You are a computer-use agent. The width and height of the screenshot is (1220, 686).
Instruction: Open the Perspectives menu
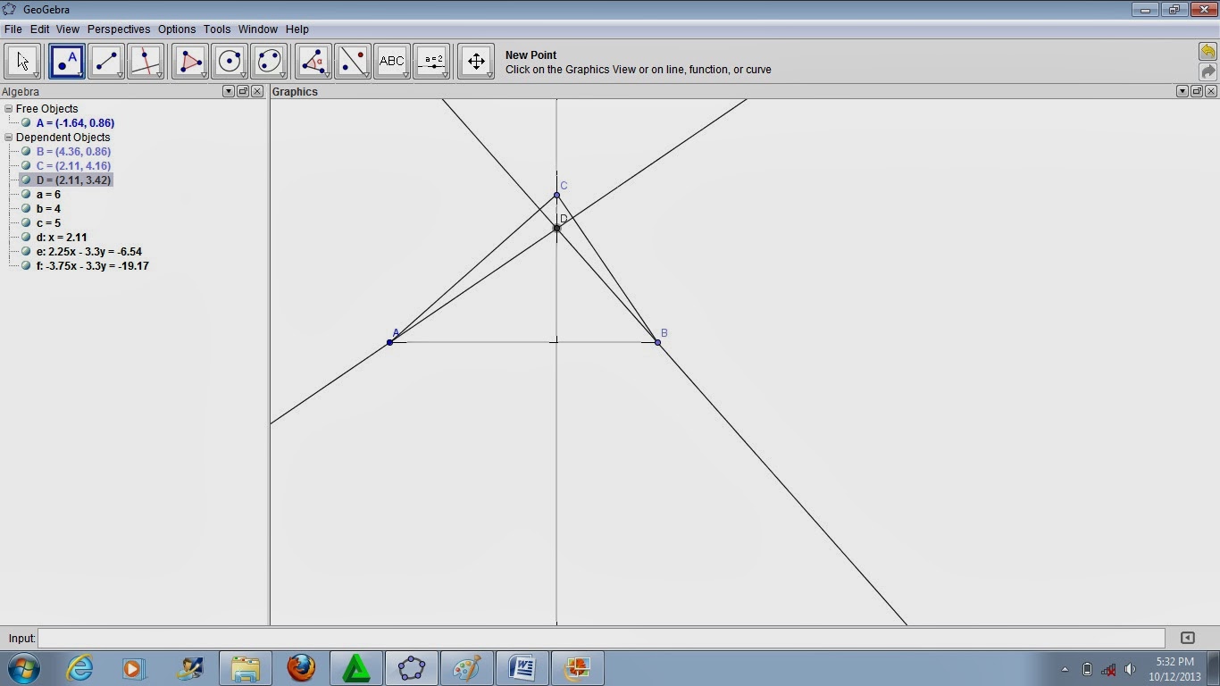(x=119, y=29)
